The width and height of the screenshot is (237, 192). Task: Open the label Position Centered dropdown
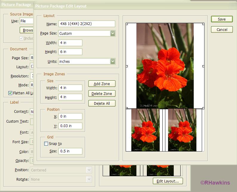89,170
